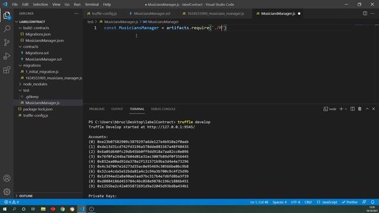This screenshot has width=379, height=213.
Task: Open Task View on the taskbar
Action: pyautogui.click(x=33, y=209)
